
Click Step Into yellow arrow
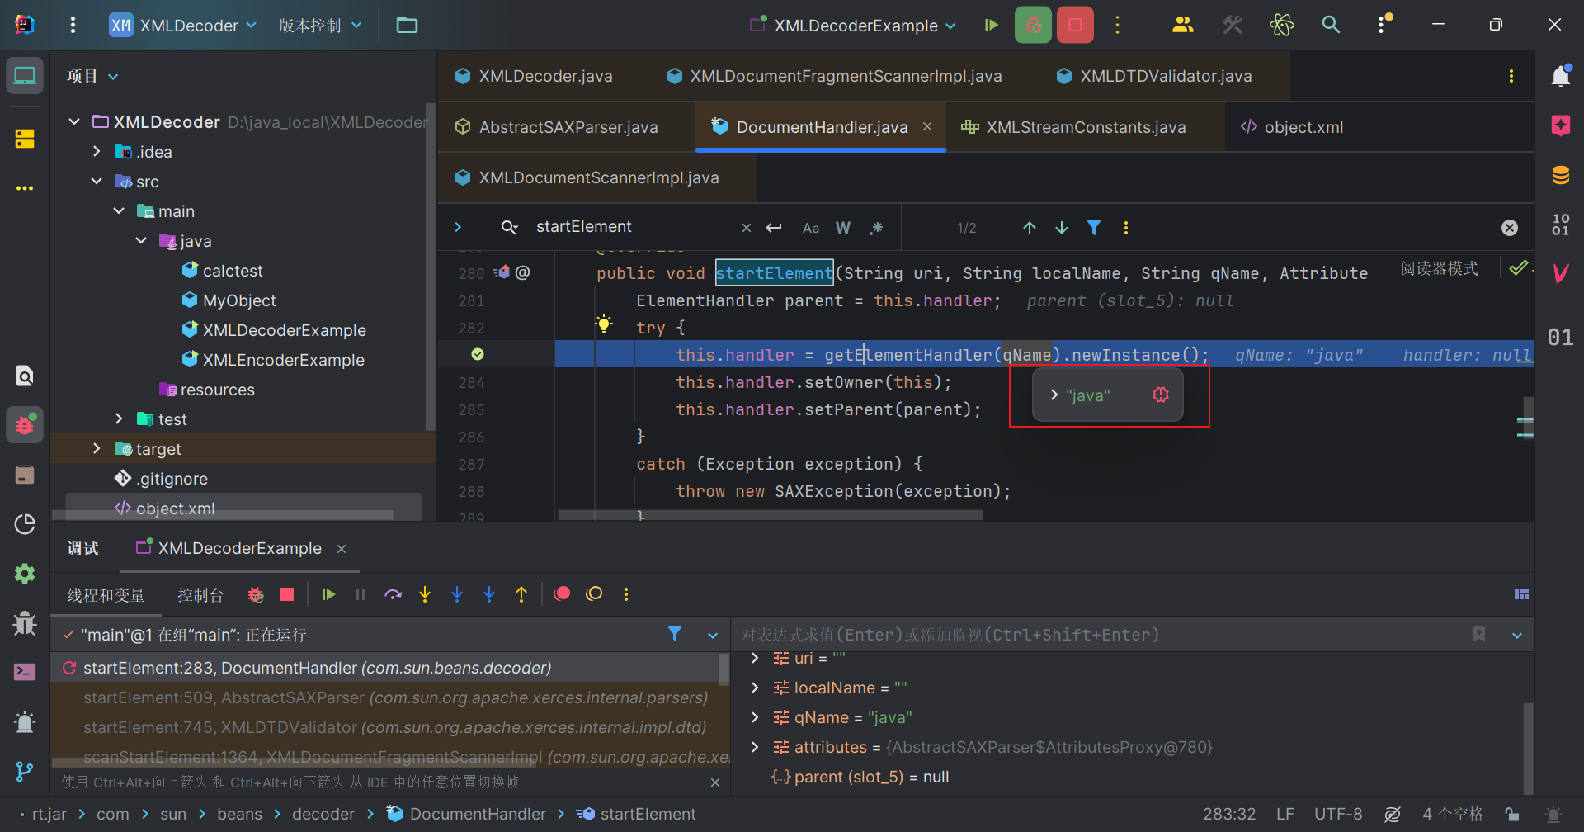click(x=425, y=594)
